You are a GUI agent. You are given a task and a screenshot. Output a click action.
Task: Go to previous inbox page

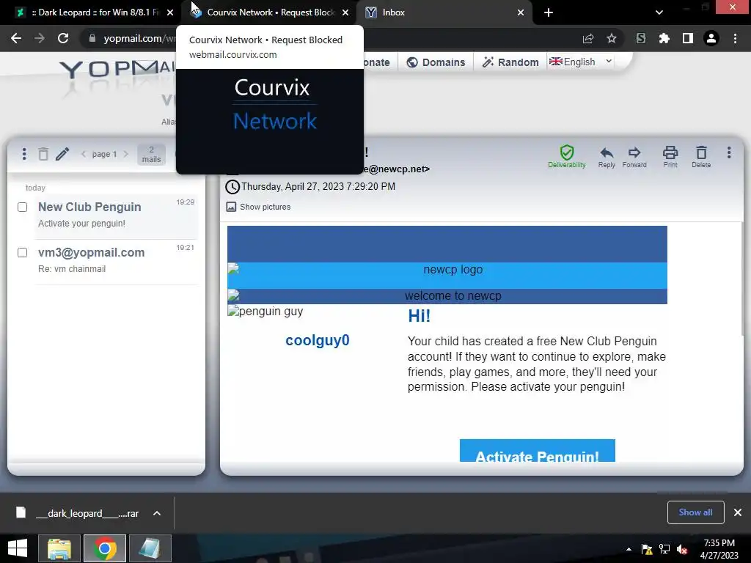[x=84, y=154]
